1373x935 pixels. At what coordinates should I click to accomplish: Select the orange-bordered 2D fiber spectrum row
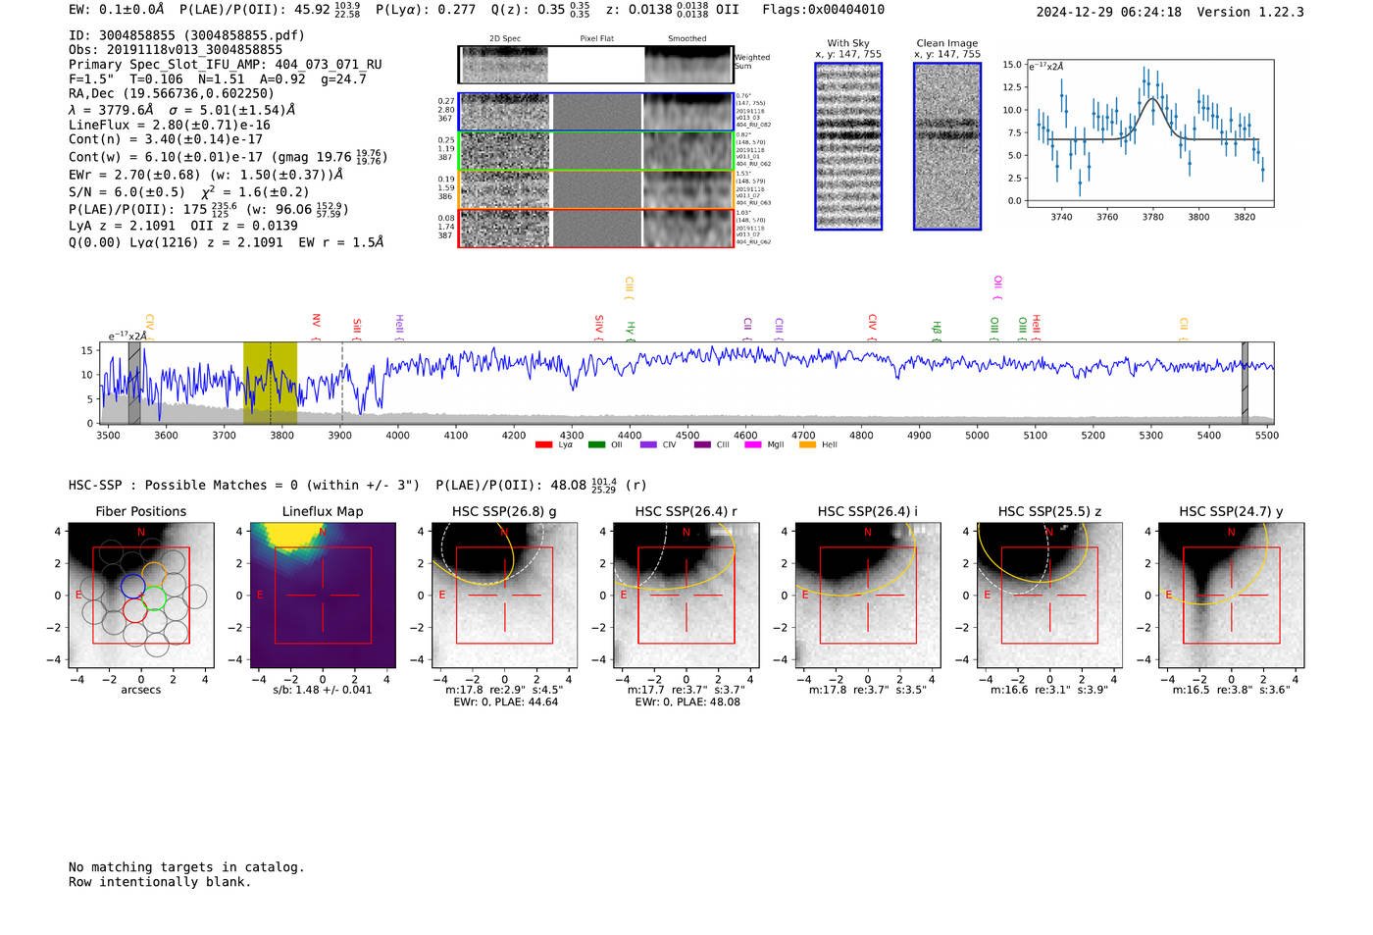pyautogui.click(x=595, y=189)
